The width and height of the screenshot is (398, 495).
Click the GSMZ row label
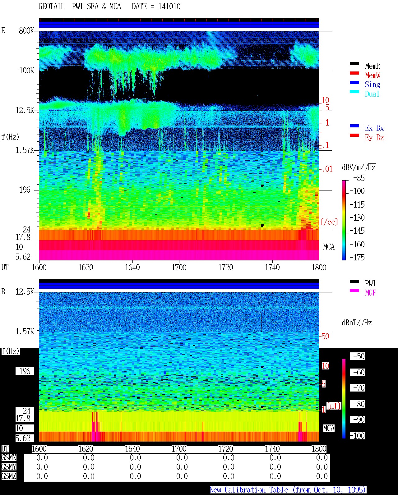click(x=9, y=476)
